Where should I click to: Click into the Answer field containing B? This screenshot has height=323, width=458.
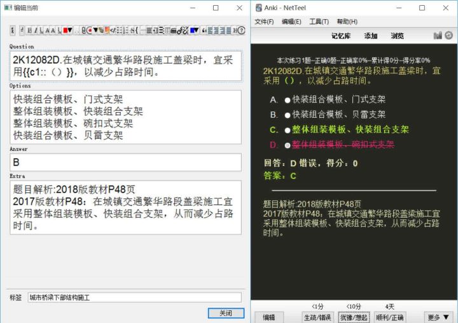click(x=125, y=162)
